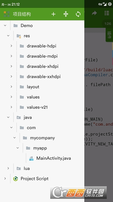This screenshot has width=113, height=202.
Task: Collapse the com package chevron
Action: click(x=11, y=128)
